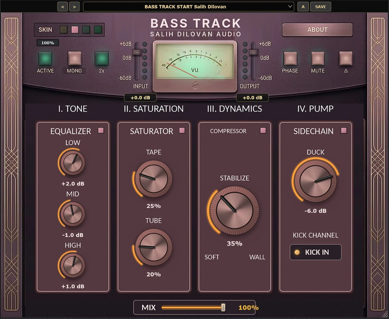Image resolution: width=389 pixels, height=319 pixels.
Task: Click the input +0.0 dB value readout
Action: click(140, 98)
